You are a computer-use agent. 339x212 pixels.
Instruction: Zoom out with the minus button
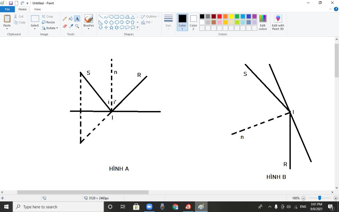tap(304, 198)
